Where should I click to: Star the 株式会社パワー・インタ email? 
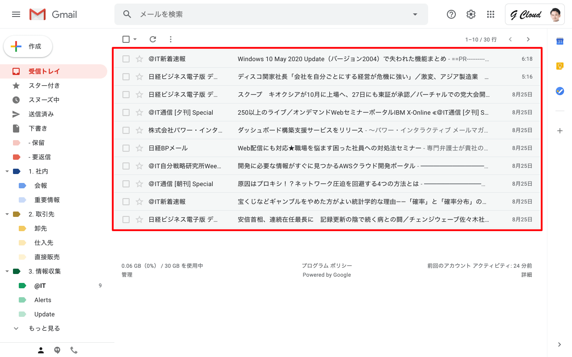[x=139, y=130]
